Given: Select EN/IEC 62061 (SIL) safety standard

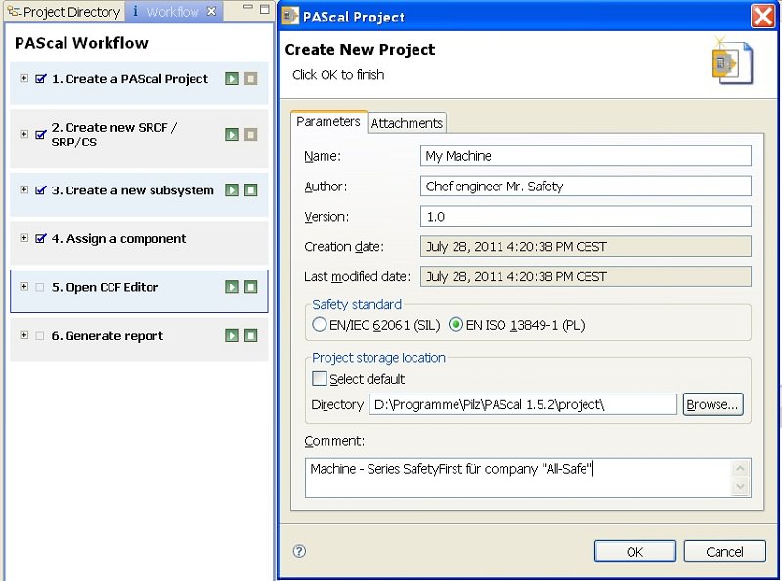Looking at the screenshot, I should tap(320, 325).
